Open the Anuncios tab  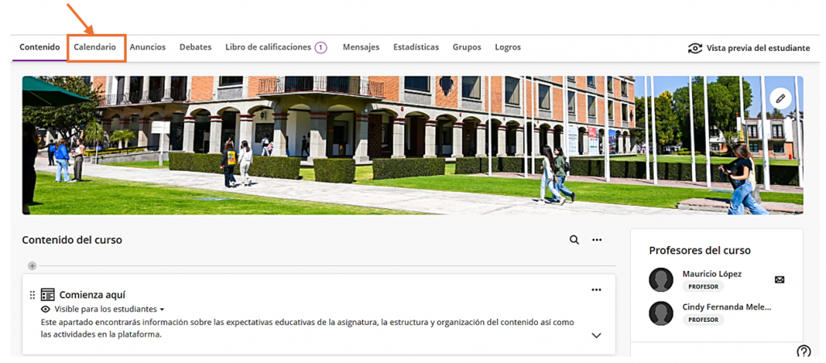148,48
